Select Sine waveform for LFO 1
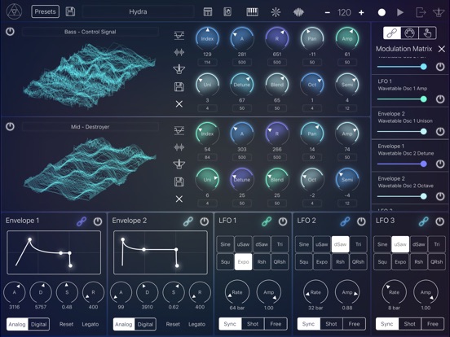The width and height of the screenshot is (450, 337). (225, 244)
